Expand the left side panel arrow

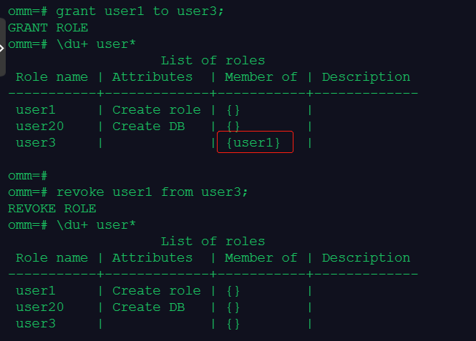[3, 47]
